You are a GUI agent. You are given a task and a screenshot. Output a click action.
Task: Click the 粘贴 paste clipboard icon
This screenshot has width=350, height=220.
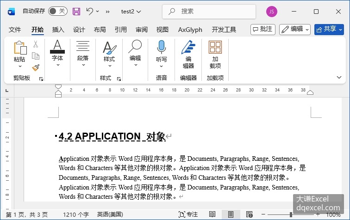click(x=20, y=48)
